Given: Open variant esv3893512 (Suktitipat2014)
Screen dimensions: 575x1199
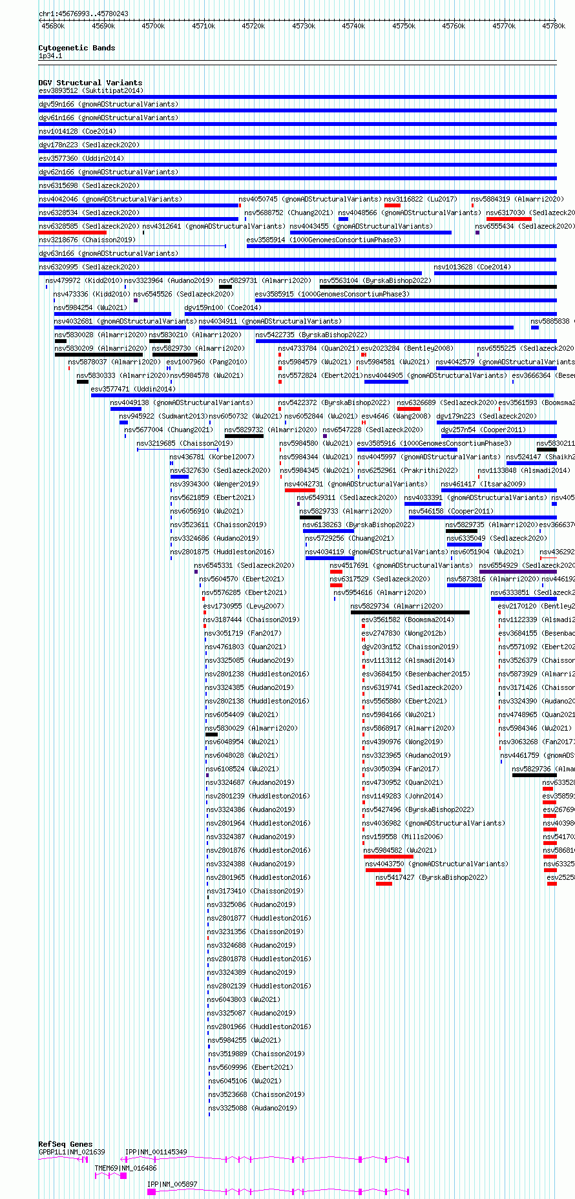Looking at the screenshot, I should (x=91, y=90).
